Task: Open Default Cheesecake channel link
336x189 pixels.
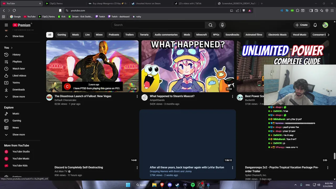Action: pyautogui.click(x=65, y=100)
